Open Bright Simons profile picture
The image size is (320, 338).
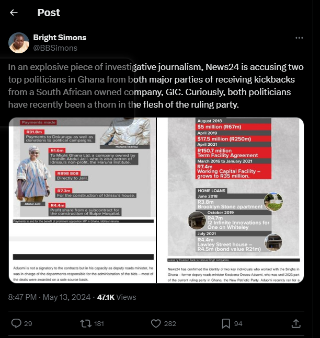[x=19, y=43]
